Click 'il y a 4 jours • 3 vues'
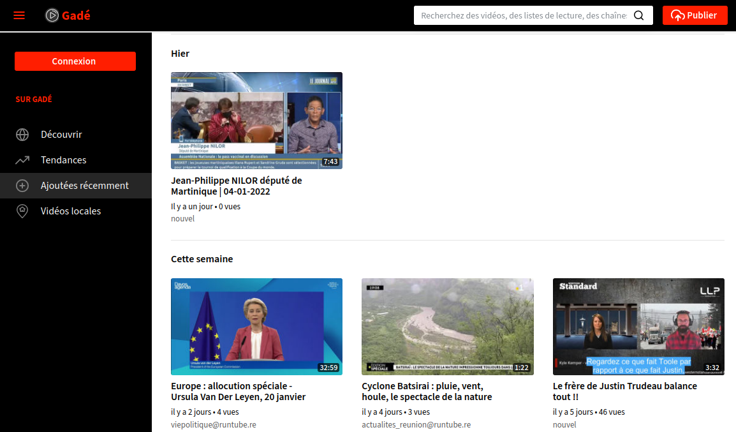 point(395,412)
